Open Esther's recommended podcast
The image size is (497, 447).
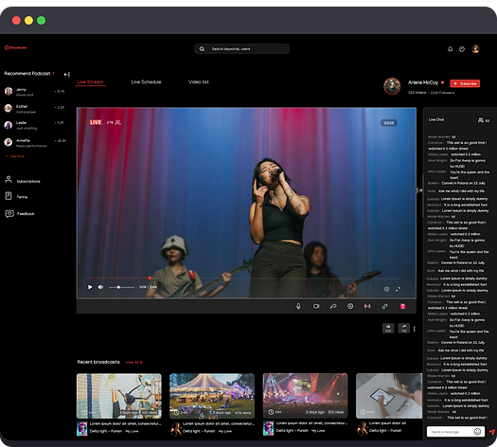(x=34, y=108)
